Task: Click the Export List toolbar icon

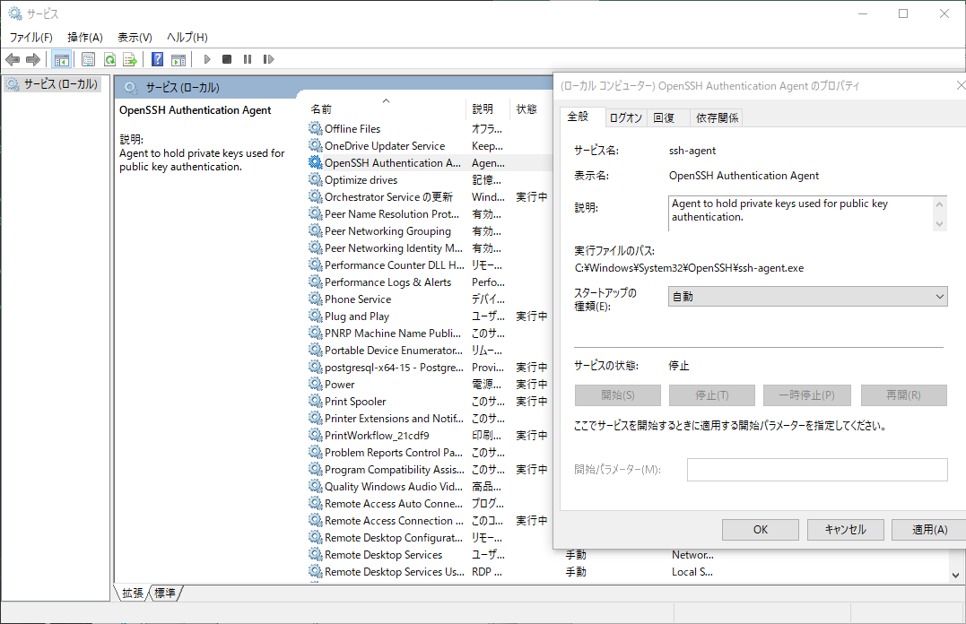Action: tap(129, 59)
